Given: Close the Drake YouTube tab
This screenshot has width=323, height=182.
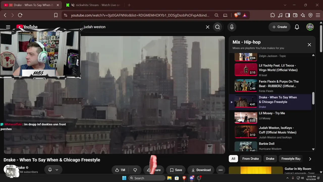Looking at the screenshot, I should (58, 5).
